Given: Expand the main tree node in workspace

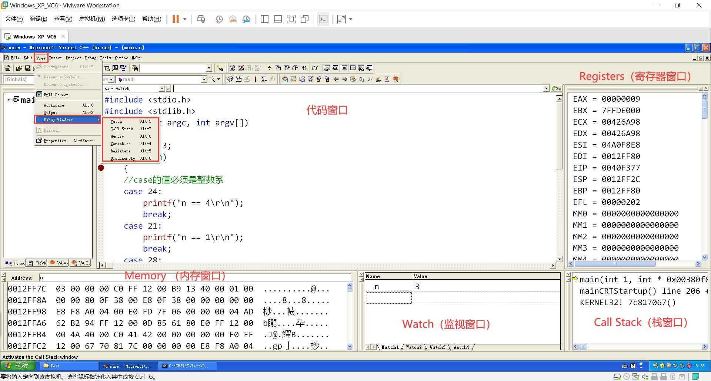Looking at the screenshot, I should [9, 100].
